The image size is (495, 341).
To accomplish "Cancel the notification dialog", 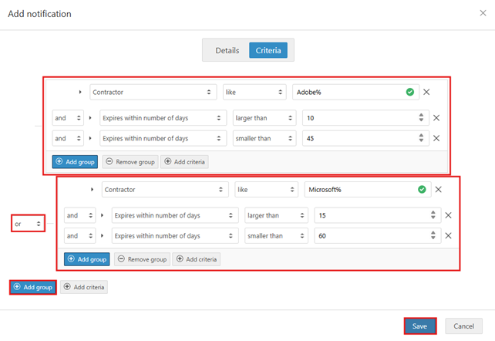I will (463, 326).
